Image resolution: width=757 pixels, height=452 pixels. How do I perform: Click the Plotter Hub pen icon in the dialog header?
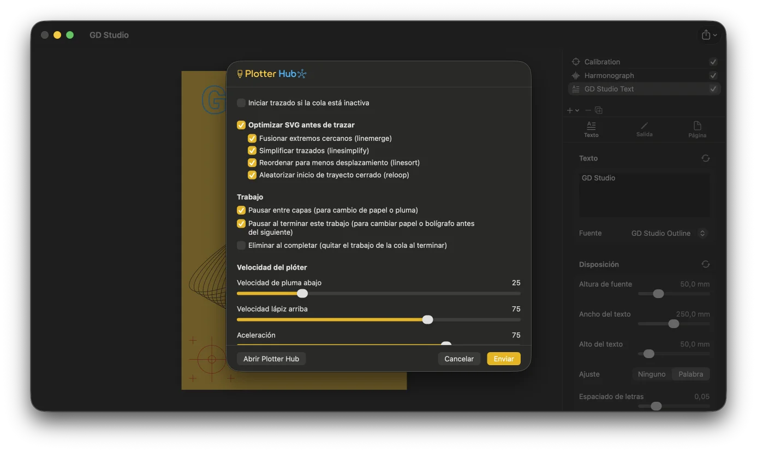[x=240, y=74]
